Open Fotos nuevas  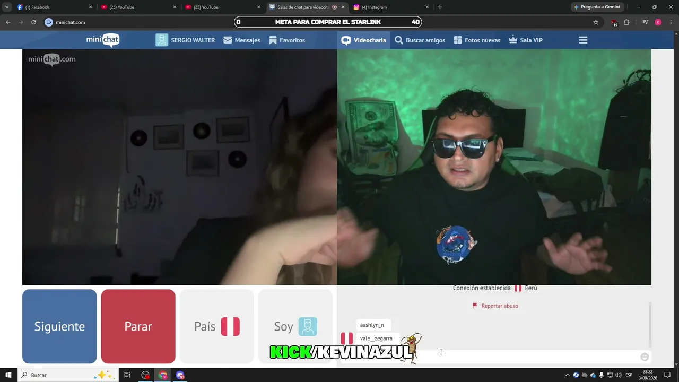[477, 40]
